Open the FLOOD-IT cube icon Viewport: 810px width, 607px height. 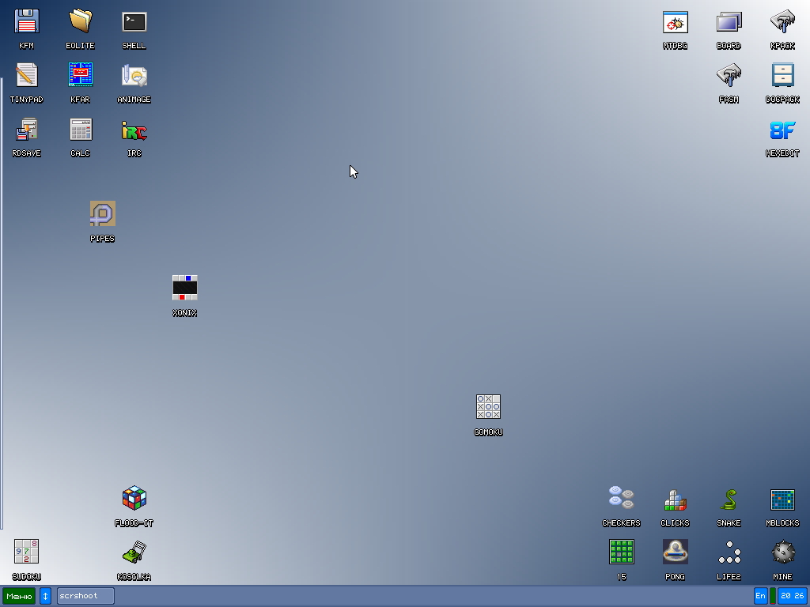pos(134,499)
